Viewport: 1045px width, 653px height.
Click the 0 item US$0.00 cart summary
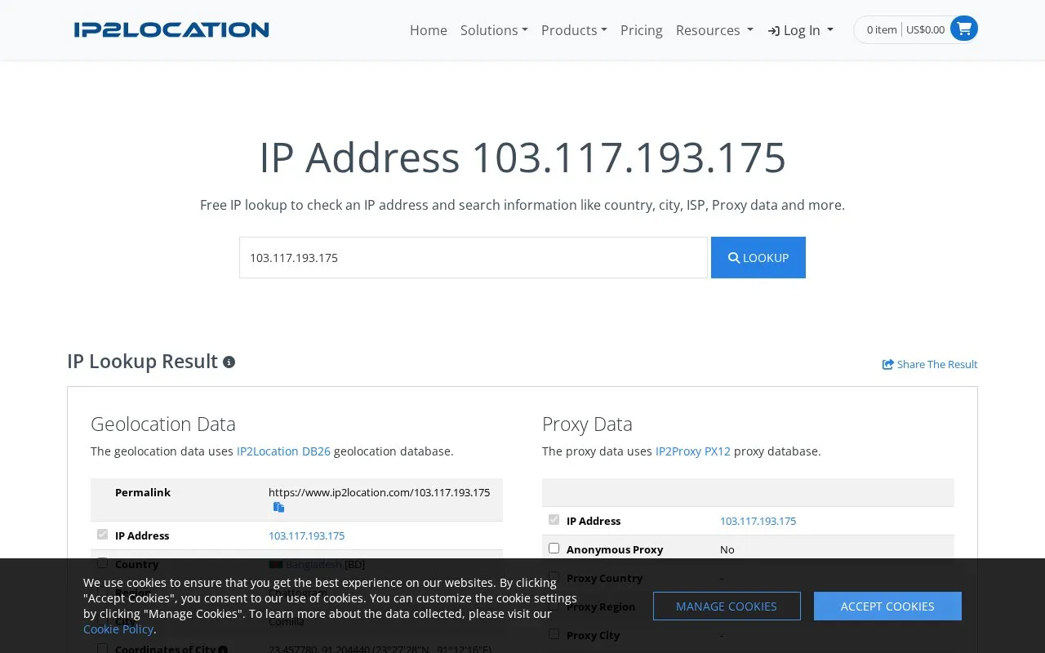tap(905, 29)
